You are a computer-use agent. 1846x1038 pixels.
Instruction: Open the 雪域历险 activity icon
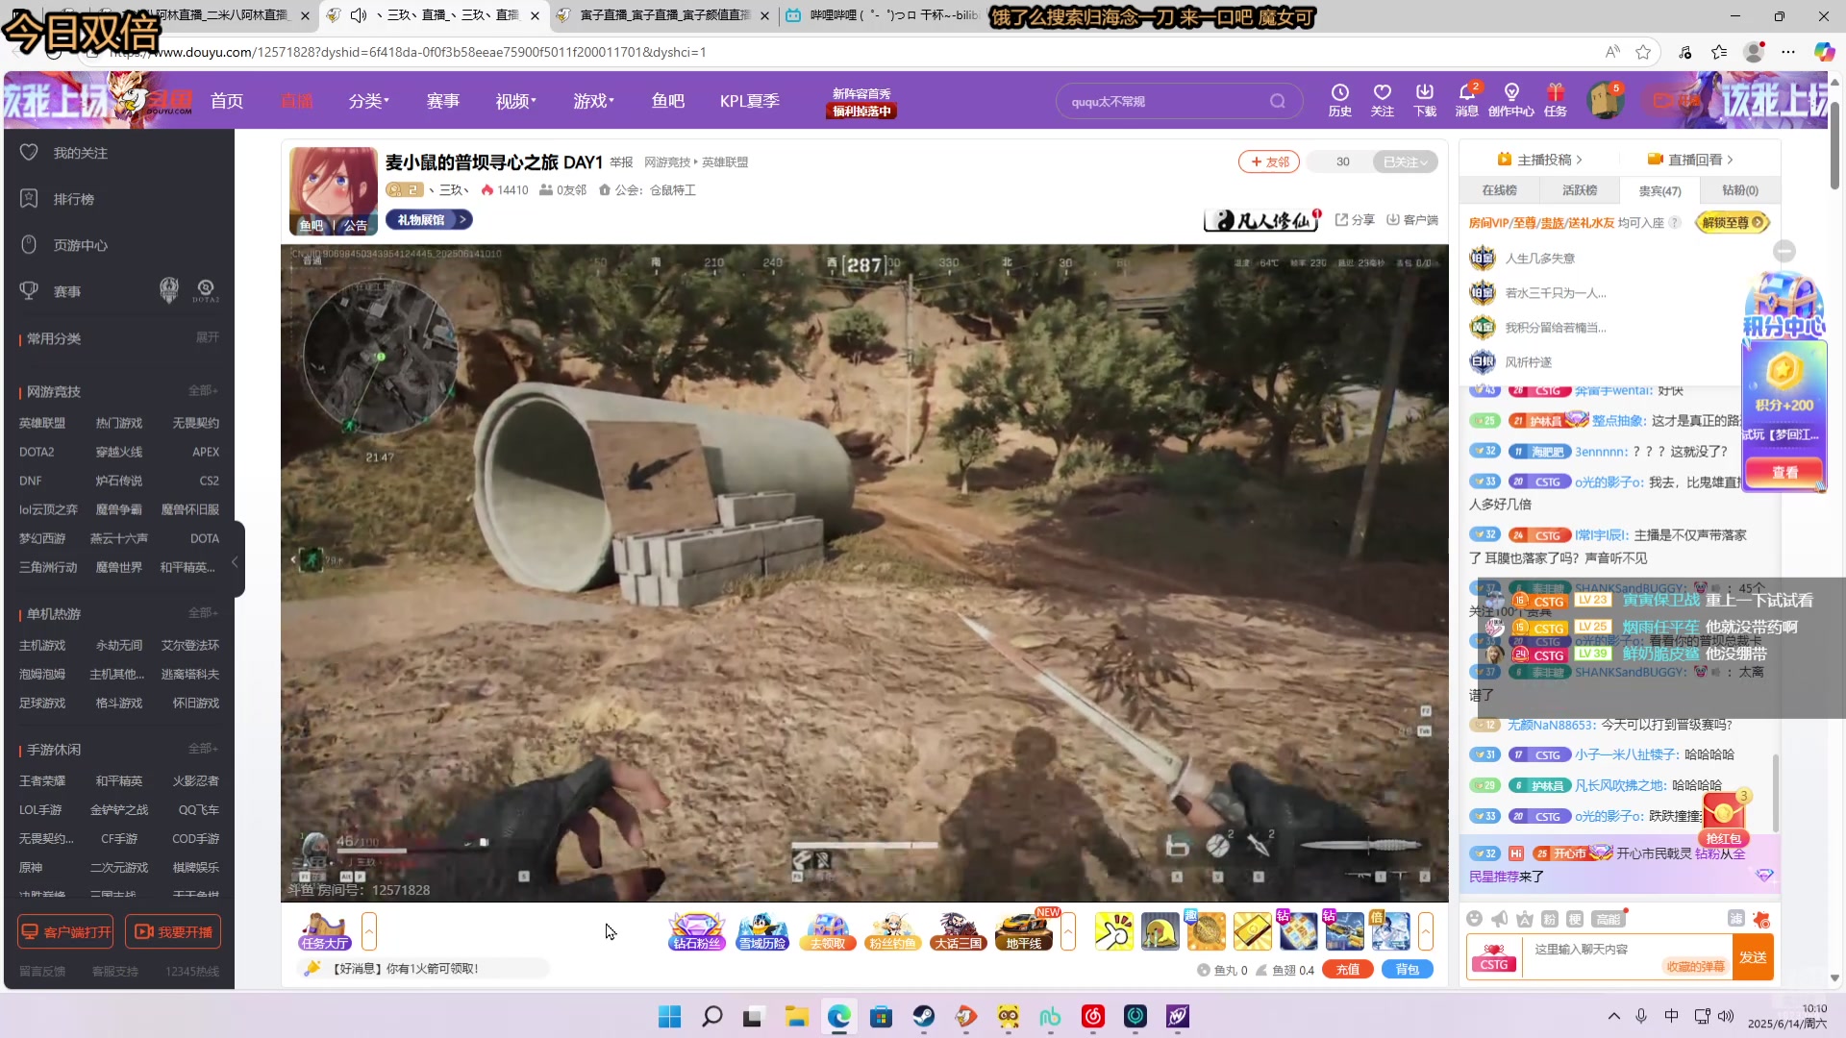pos(762,930)
